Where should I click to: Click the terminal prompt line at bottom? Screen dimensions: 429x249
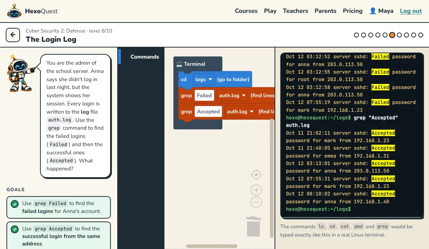318,209
